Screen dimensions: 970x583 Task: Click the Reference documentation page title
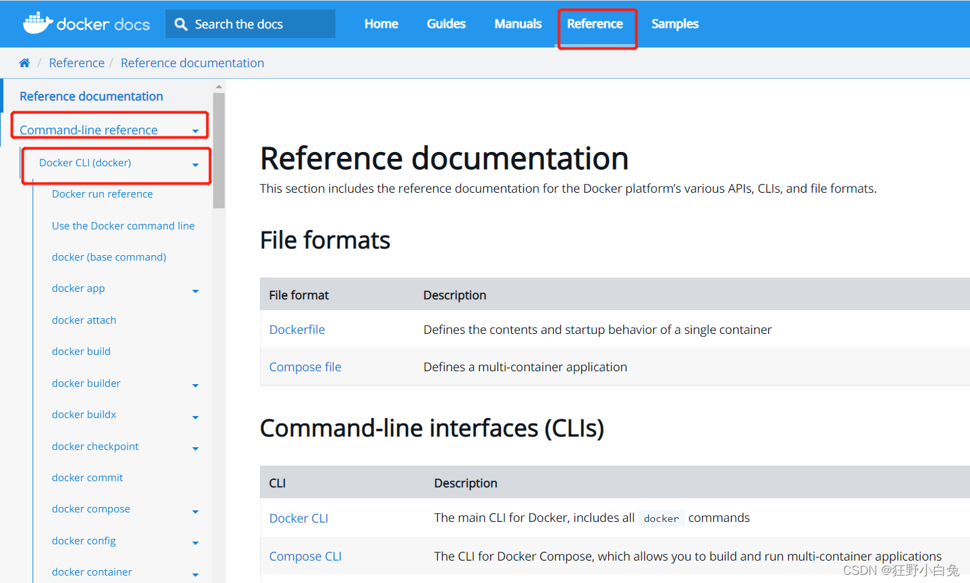[445, 158]
